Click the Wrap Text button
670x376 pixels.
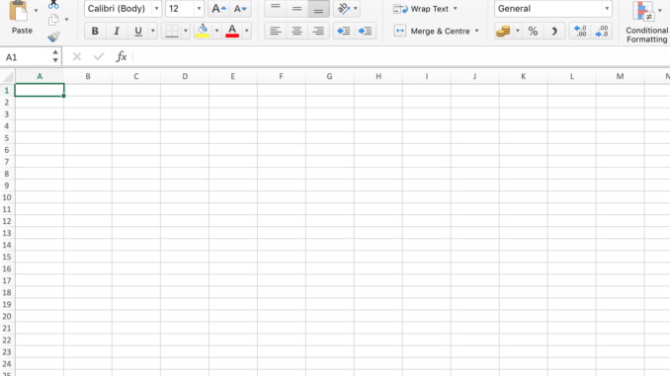[426, 9]
